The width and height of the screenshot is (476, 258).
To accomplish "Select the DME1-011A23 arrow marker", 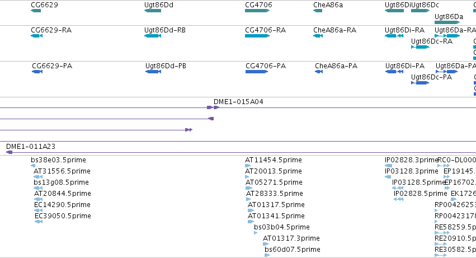I will (10, 152).
